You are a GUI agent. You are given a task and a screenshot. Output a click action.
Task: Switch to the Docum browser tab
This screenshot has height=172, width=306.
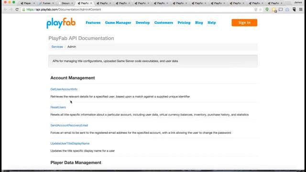pos(65,3)
